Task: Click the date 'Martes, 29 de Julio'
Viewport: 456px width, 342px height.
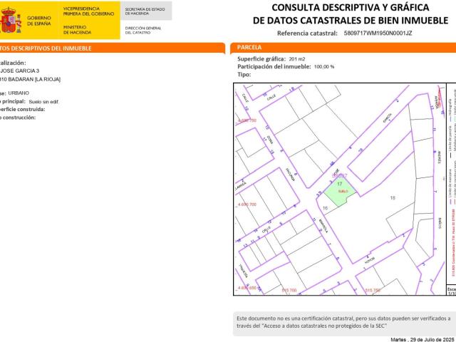Action: (x=423, y=339)
